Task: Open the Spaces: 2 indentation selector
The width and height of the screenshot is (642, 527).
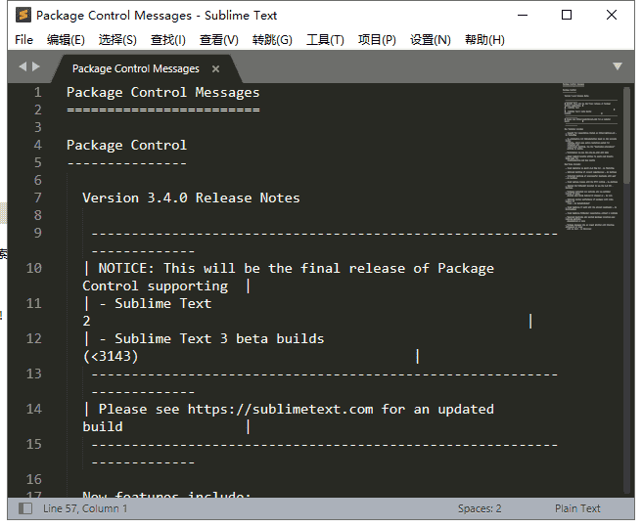Action: (x=480, y=508)
